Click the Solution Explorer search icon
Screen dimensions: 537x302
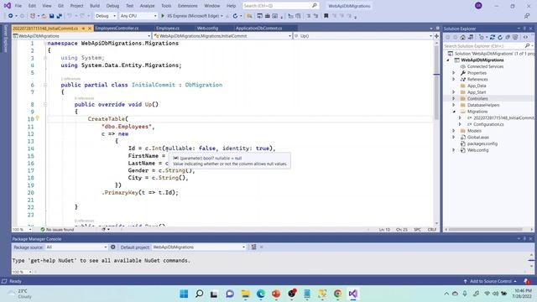527,46
